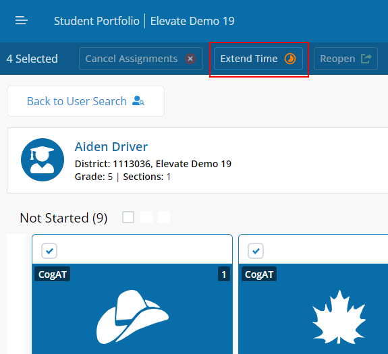388x354 pixels.
Task: Click the student graduate avatar icon
Action: (43, 160)
